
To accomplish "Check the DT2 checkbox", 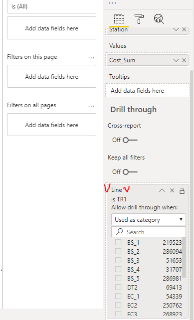I will click(118, 287).
